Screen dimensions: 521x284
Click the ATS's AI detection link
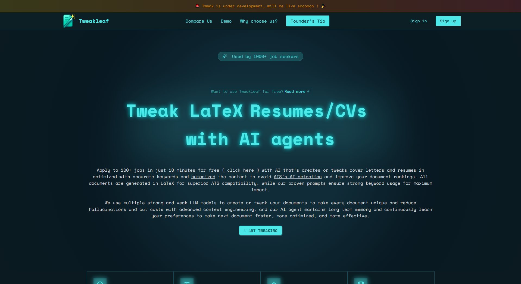pyautogui.click(x=298, y=177)
